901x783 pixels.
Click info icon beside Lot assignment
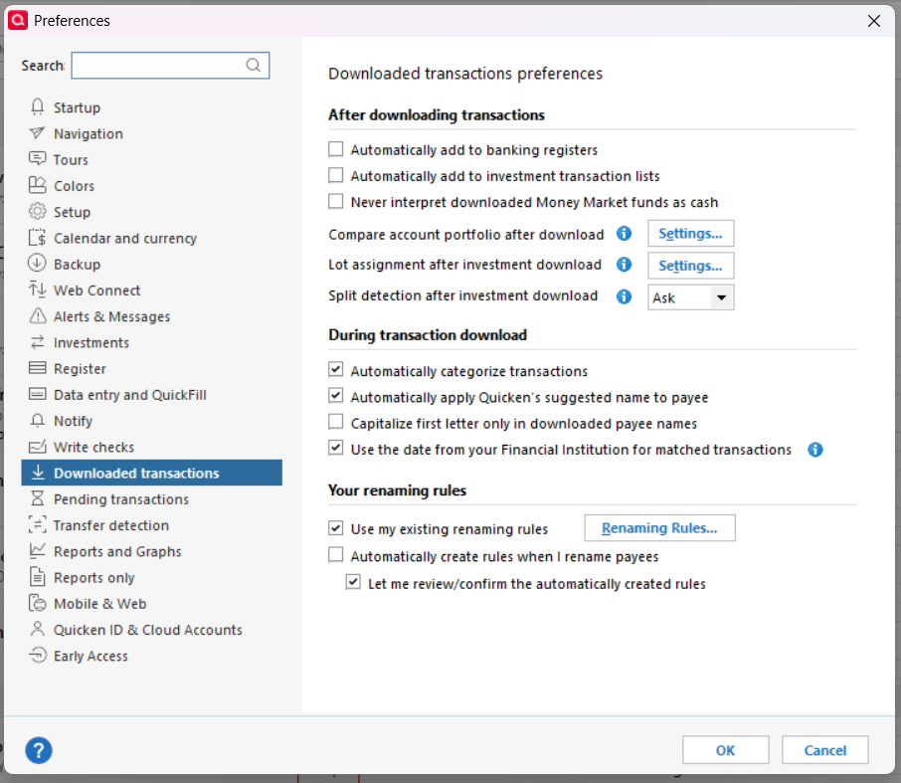point(624,265)
